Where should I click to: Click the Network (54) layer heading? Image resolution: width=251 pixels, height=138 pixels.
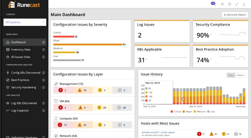[68, 136]
